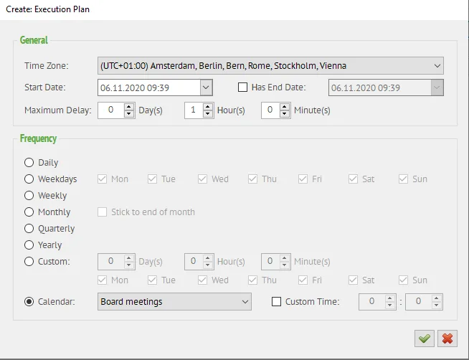The image size is (469, 360).
Task: Toggle Tue checkbox in Weekdays row
Action: point(152,179)
